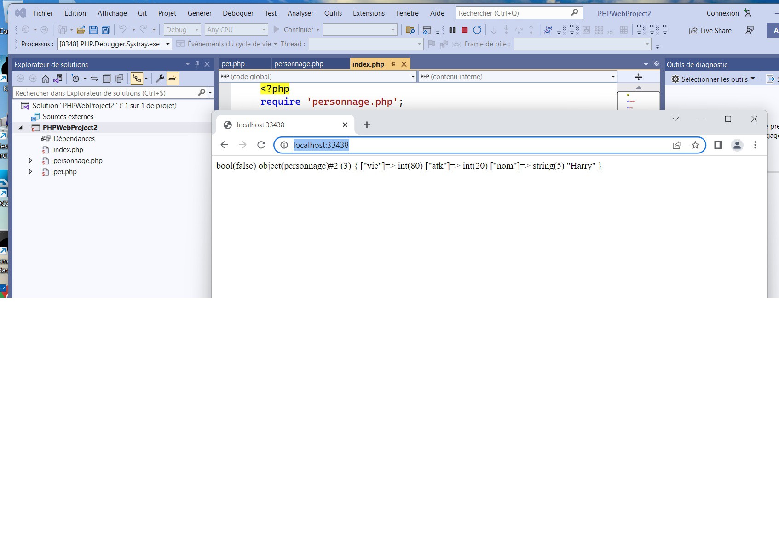The image size is (779, 533).
Task: Save all files in toolbar
Action: [105, 30]
